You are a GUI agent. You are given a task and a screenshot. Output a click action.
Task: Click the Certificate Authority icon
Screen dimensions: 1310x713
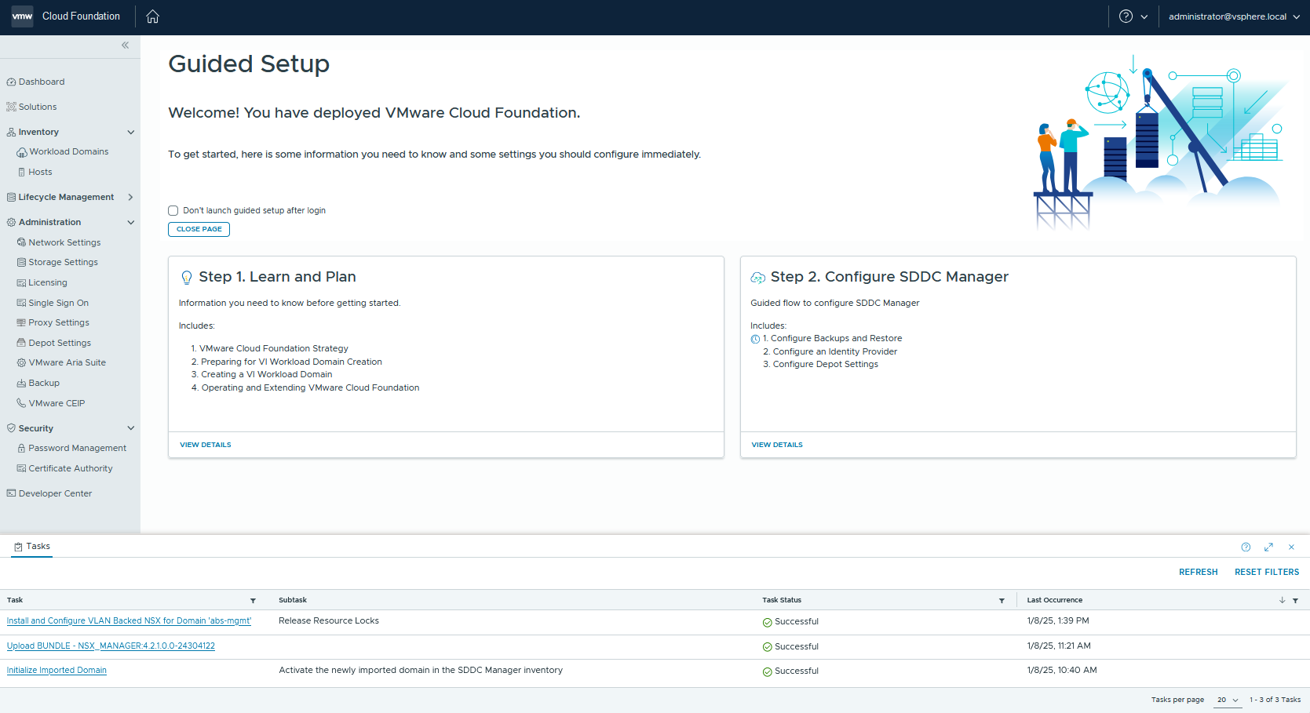(22, 469)
